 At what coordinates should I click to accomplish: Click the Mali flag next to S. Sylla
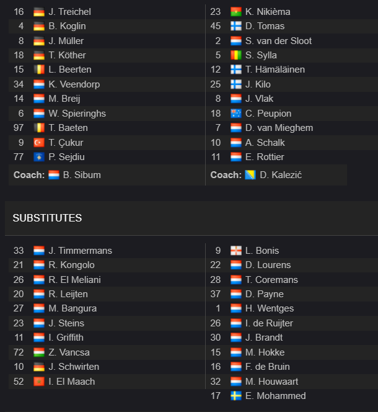pos(235,55)
